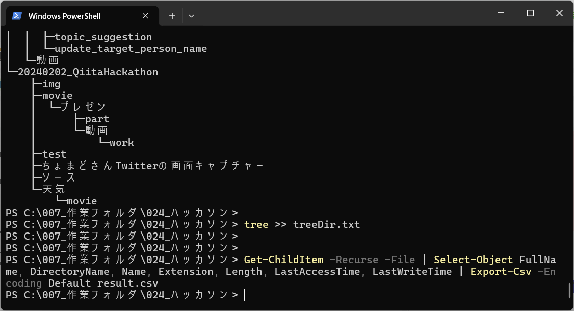
Task: Click the test folder entry in tree output
Action: 54,154
